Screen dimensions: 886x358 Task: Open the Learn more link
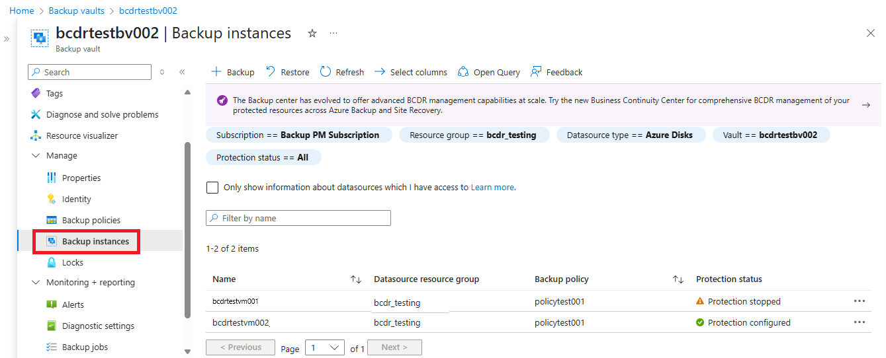point(492,188)
